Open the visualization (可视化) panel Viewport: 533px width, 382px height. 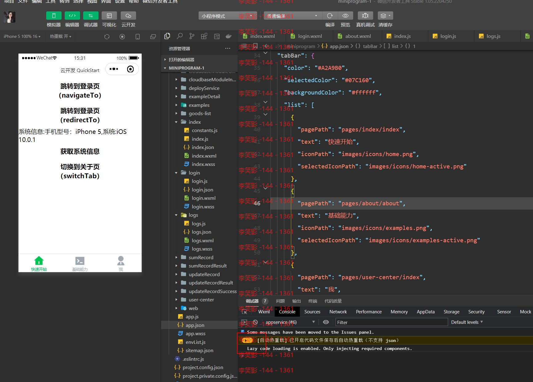coord(109,16)
